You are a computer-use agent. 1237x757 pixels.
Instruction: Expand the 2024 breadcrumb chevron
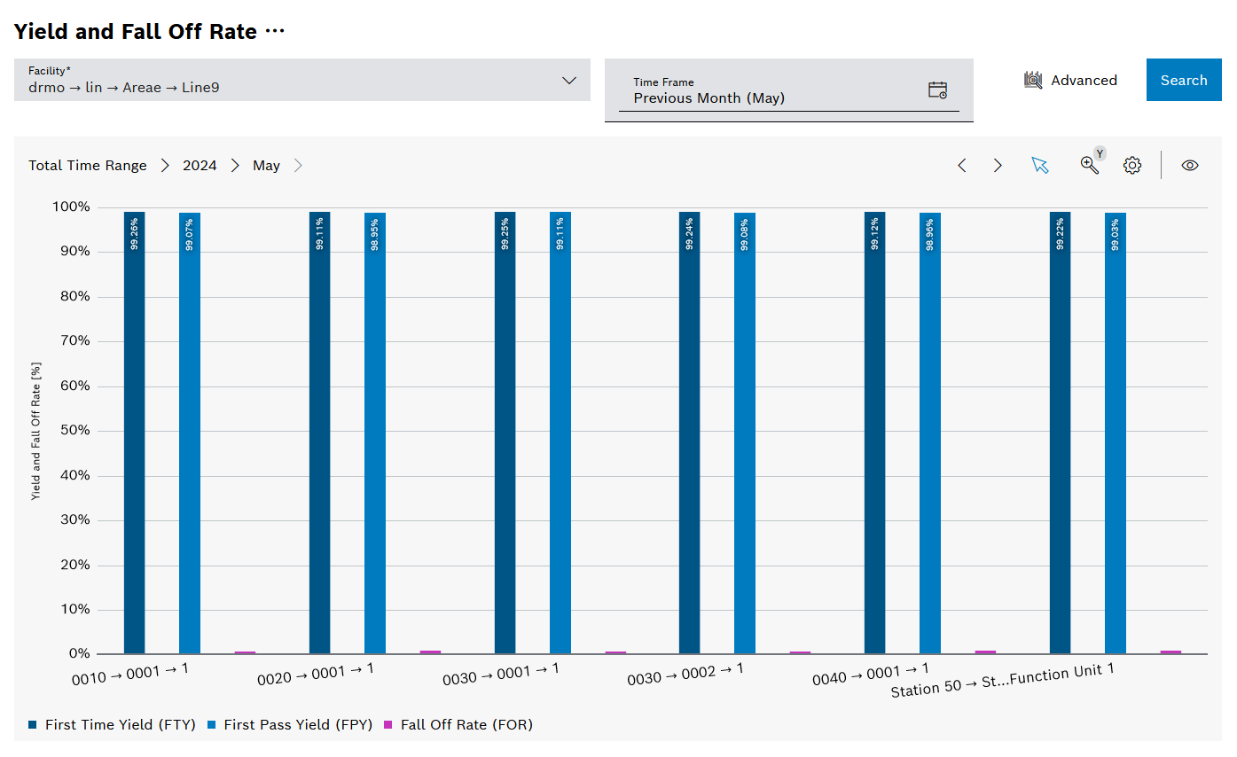(x=235, y=165)
